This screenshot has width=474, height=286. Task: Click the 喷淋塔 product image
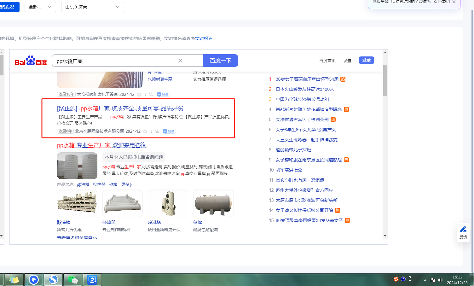(x=168, y=203)
